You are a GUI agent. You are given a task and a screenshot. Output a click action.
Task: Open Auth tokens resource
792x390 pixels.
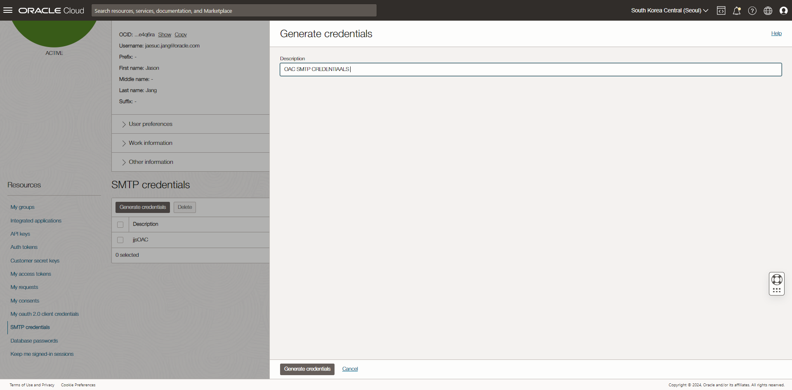24,247
